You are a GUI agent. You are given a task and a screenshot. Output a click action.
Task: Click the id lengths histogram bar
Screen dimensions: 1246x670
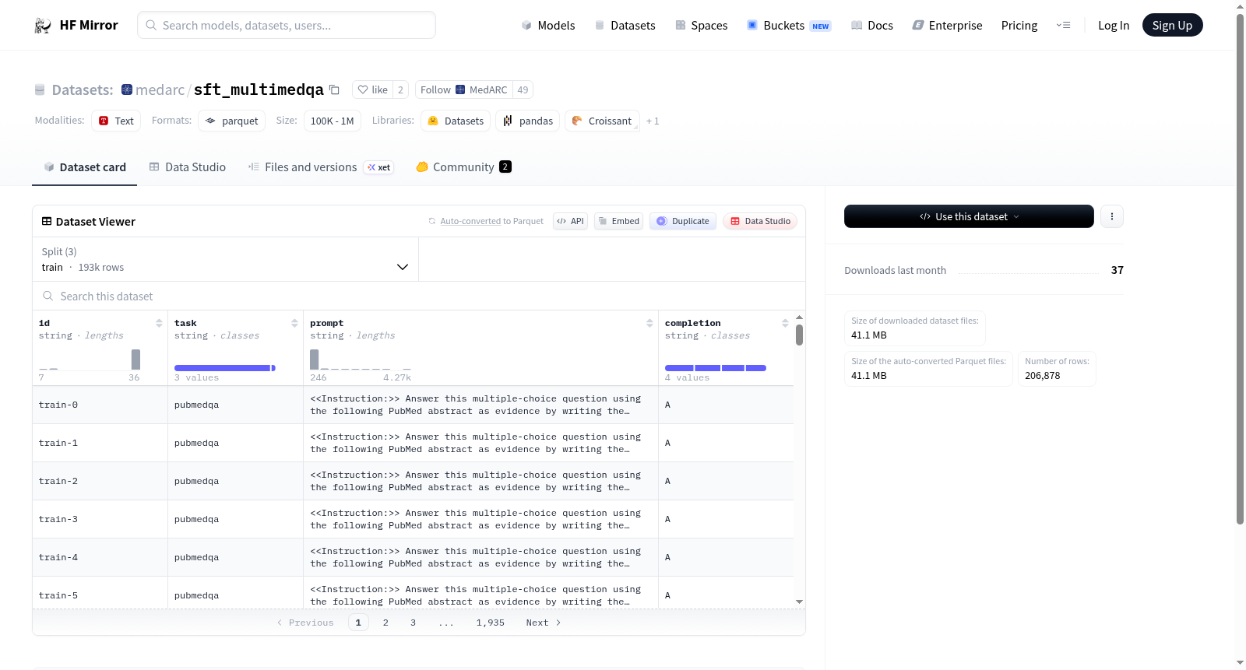[x=136, y=360]
